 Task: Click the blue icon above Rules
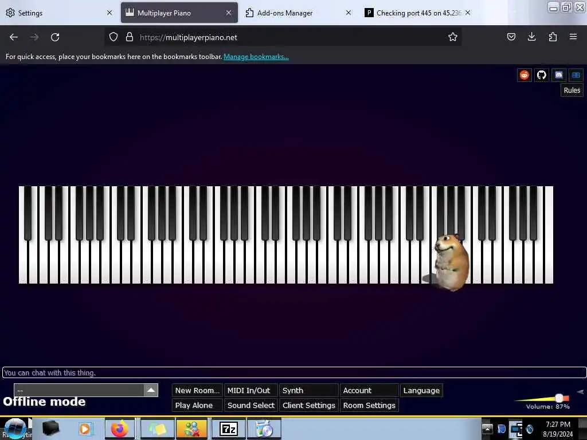click(x=576, y=75)
